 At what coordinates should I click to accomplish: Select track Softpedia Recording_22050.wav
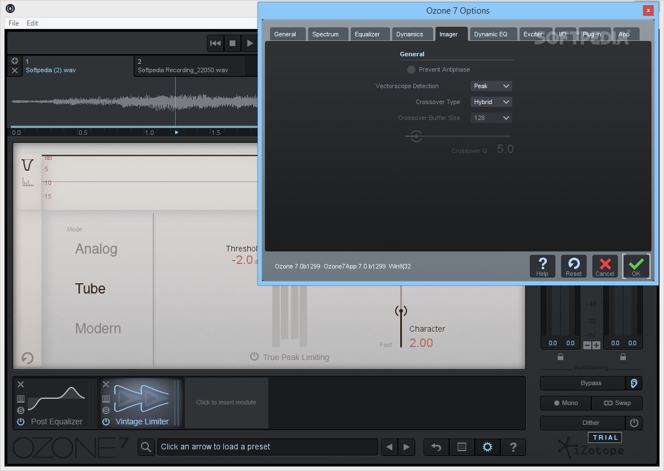click(x=190, y=65)
